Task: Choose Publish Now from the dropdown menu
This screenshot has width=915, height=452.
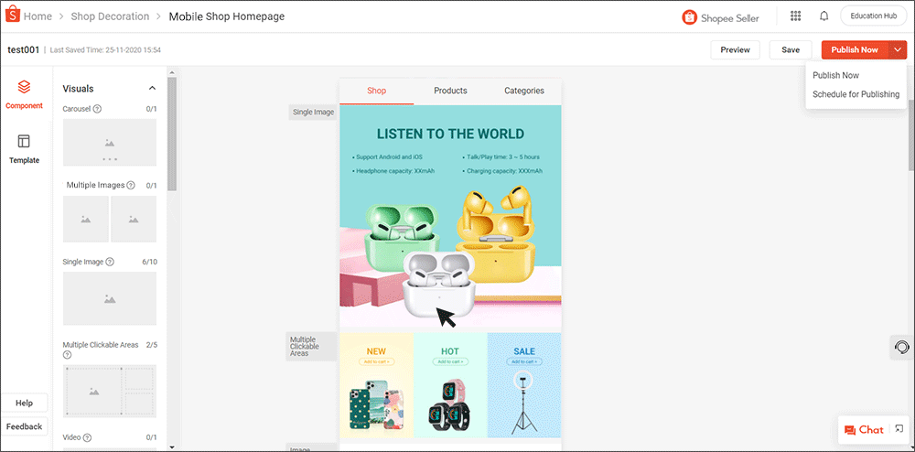Action: click(835, 75)
